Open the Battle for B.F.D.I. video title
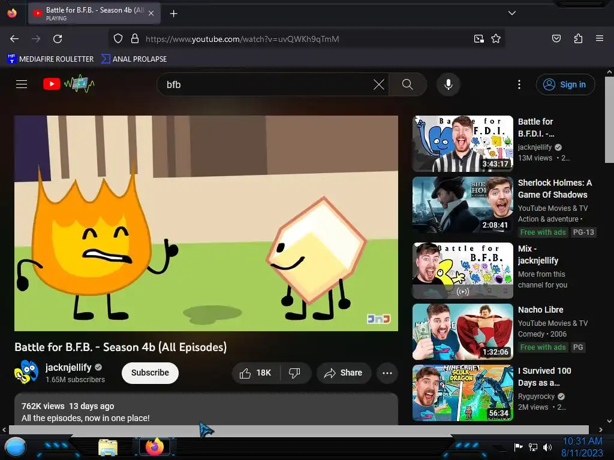 pos(536,128)
